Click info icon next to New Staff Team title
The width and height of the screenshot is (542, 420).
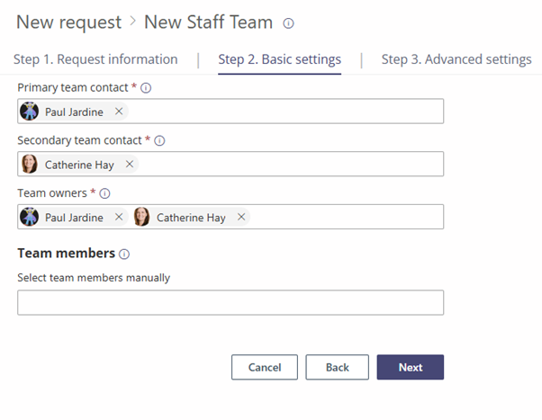[x=288, y=22]
